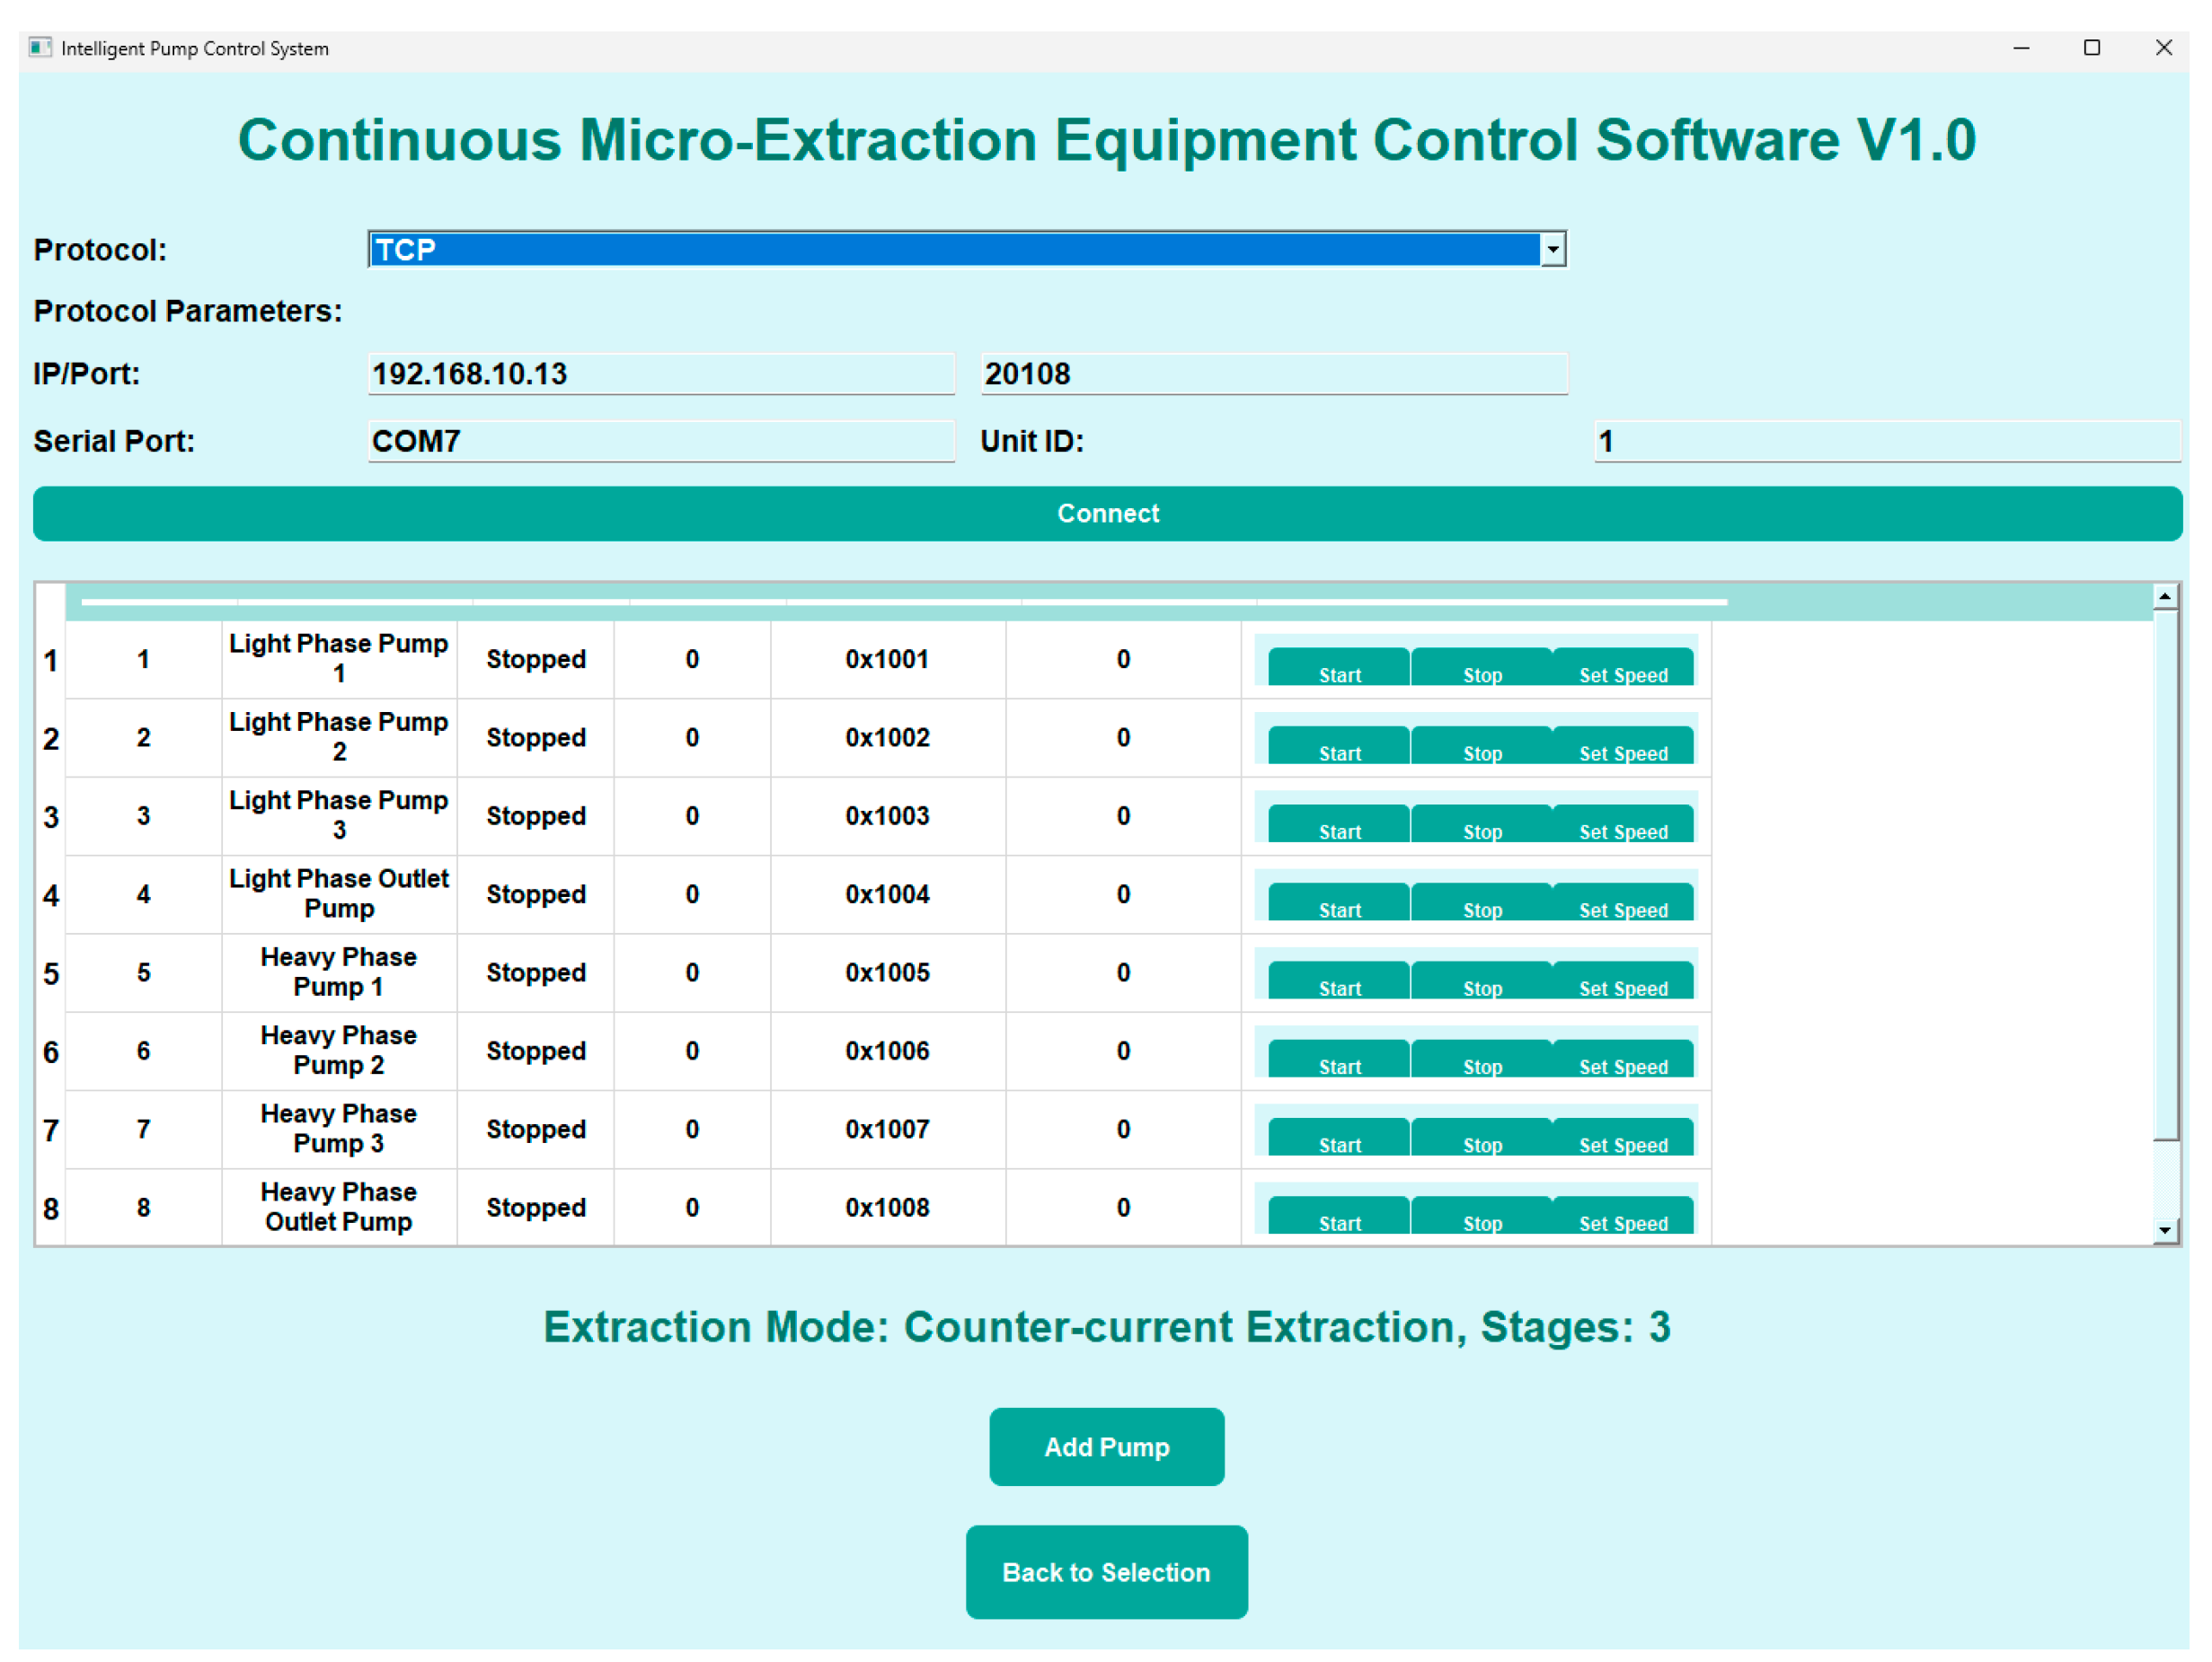The width and height of the screenshot is (2212, 1662).
Task: Go Back to Selection
Action: [1106, 1571]
